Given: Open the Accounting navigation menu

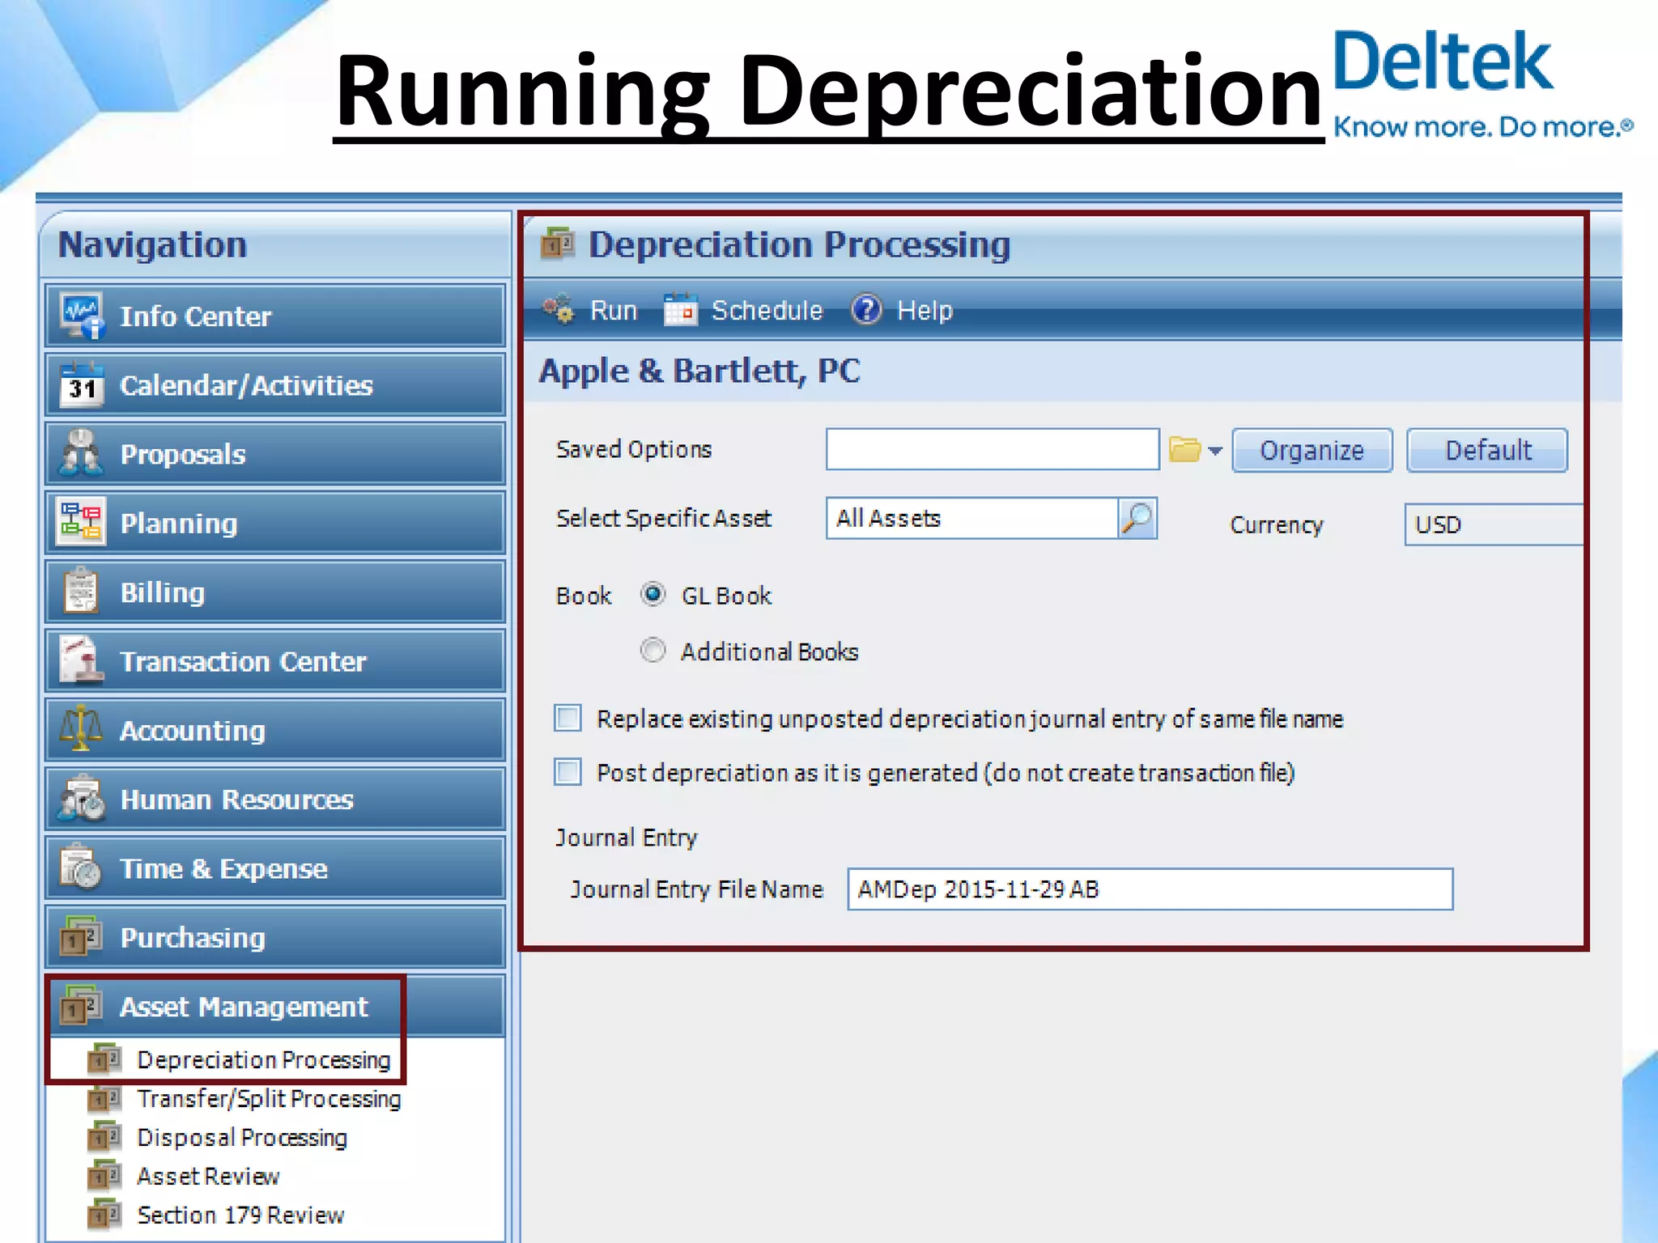Looking at the screenshot, I should tap(275, 730).
